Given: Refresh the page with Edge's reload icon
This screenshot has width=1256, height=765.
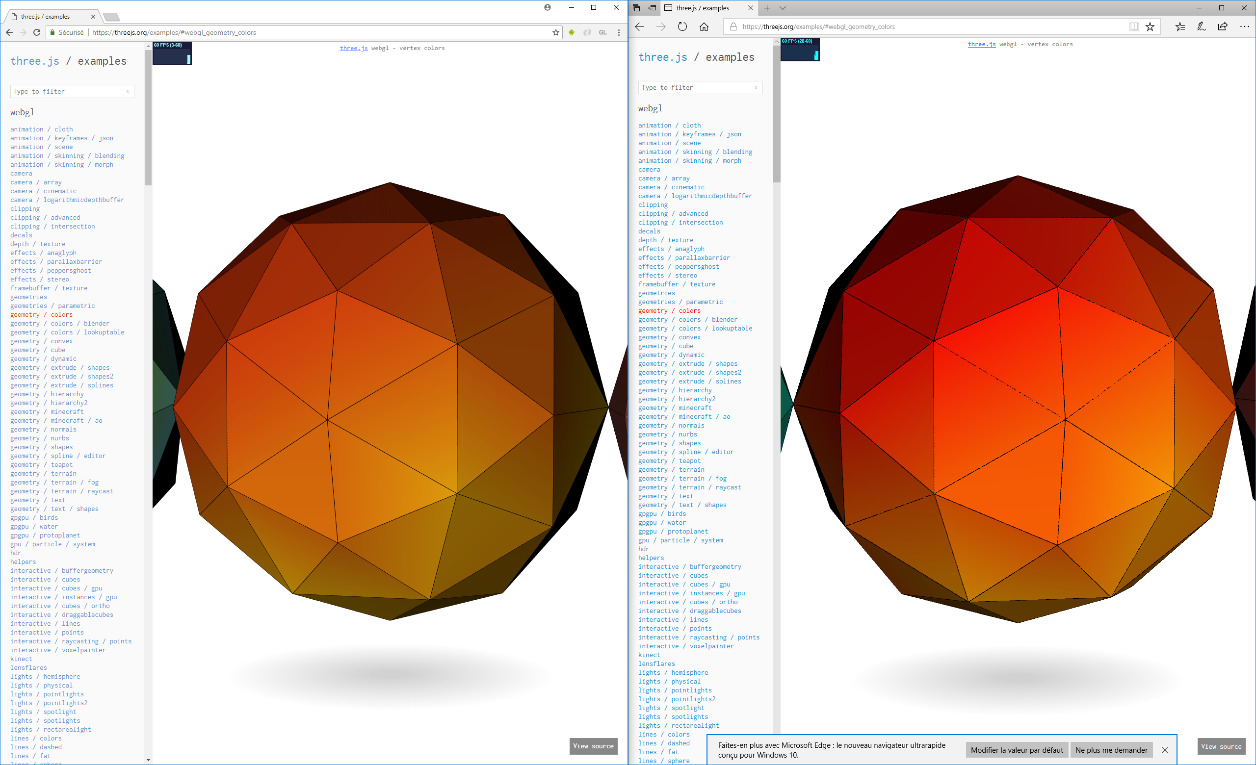Looking at the screenshot, I should pyautogui.click(x=682, y=26).
